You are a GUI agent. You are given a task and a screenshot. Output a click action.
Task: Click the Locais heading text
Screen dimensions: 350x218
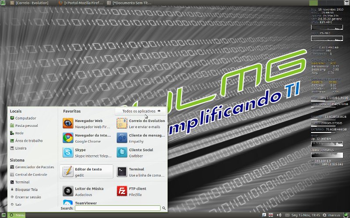coord(16,111)
